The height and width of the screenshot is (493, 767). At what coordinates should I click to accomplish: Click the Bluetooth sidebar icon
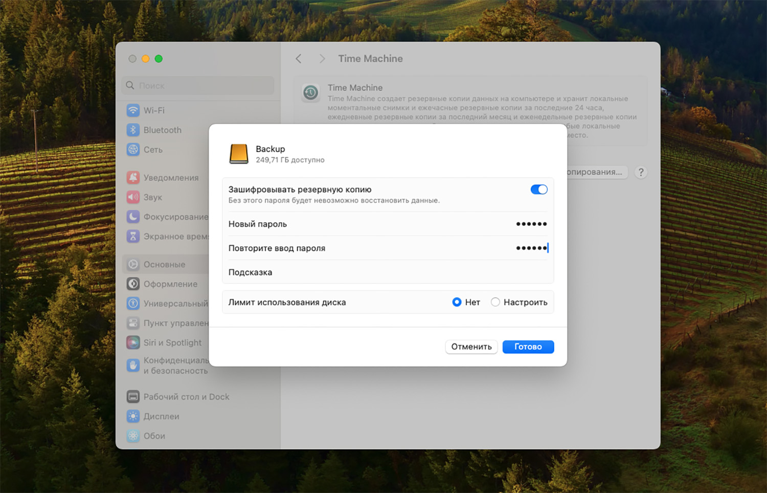click(133, 130)
